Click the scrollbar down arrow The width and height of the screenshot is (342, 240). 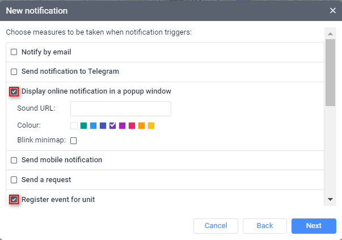(330, 200)
